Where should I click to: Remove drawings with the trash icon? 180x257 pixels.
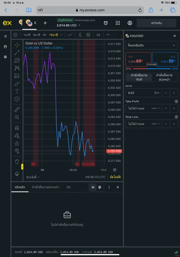17,161
